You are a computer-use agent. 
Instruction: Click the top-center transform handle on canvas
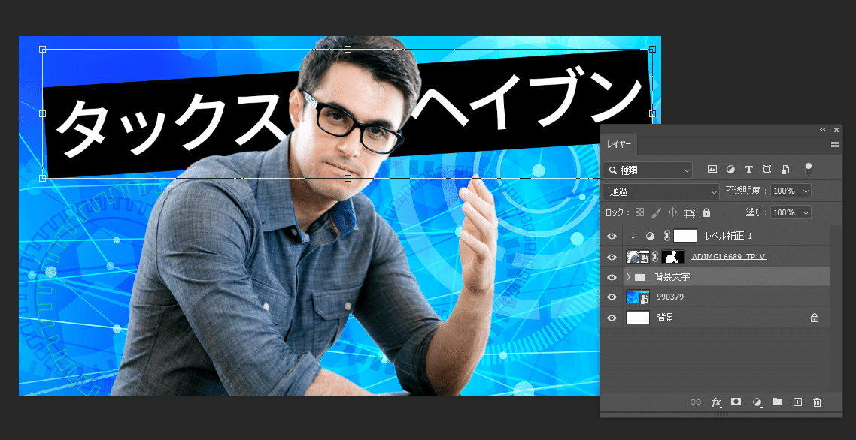[348, 49]
